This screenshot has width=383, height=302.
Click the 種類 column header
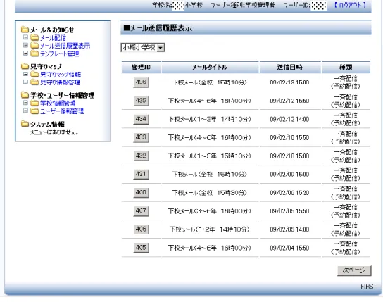pyautogui.click(x=346, y=67)
